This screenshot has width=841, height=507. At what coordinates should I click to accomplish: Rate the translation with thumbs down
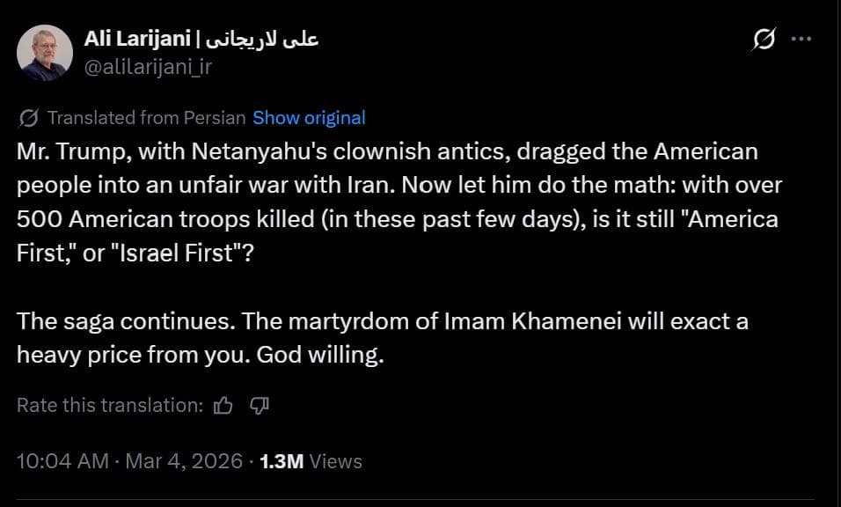click(259, 405)
